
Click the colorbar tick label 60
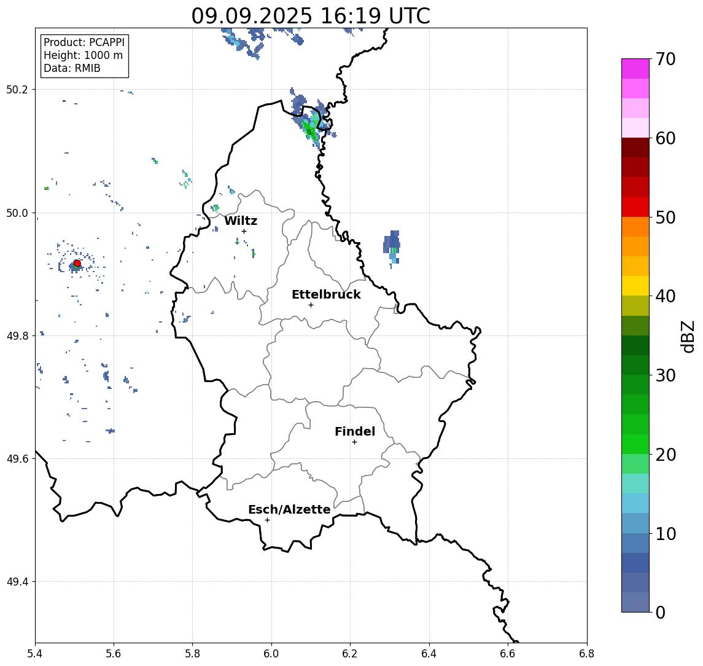666,138
